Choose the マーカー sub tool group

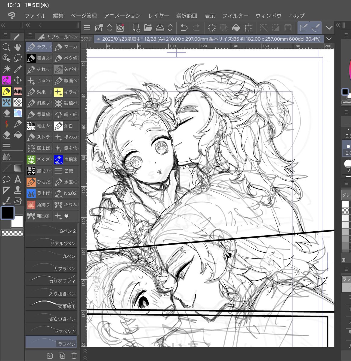pos(66,47)
